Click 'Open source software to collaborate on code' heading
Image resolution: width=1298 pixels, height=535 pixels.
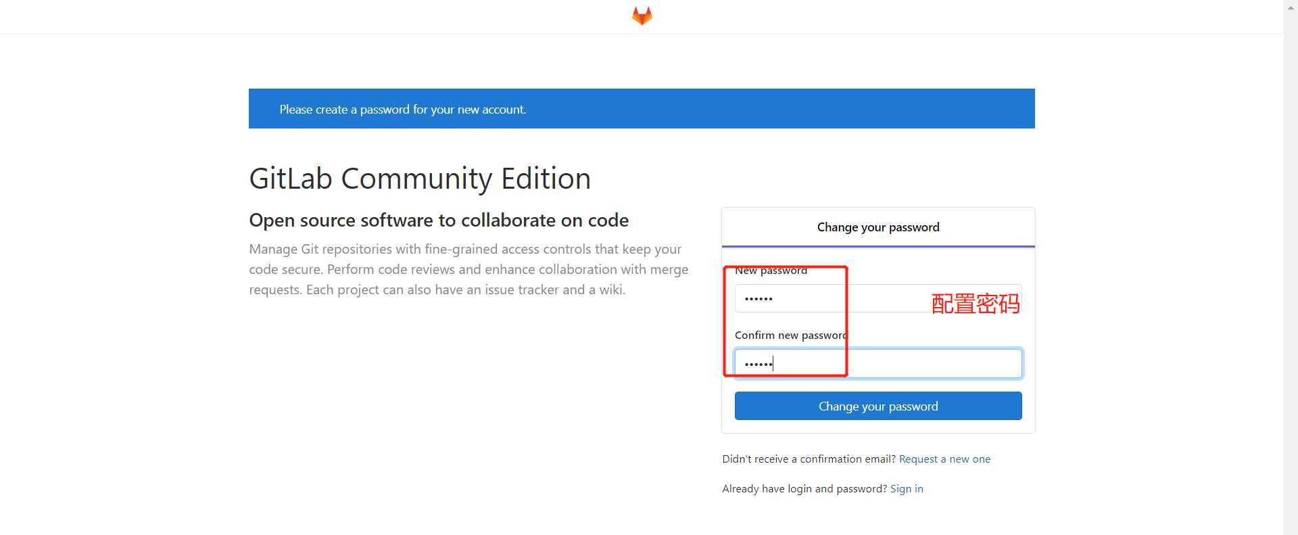tap(439, 220)
